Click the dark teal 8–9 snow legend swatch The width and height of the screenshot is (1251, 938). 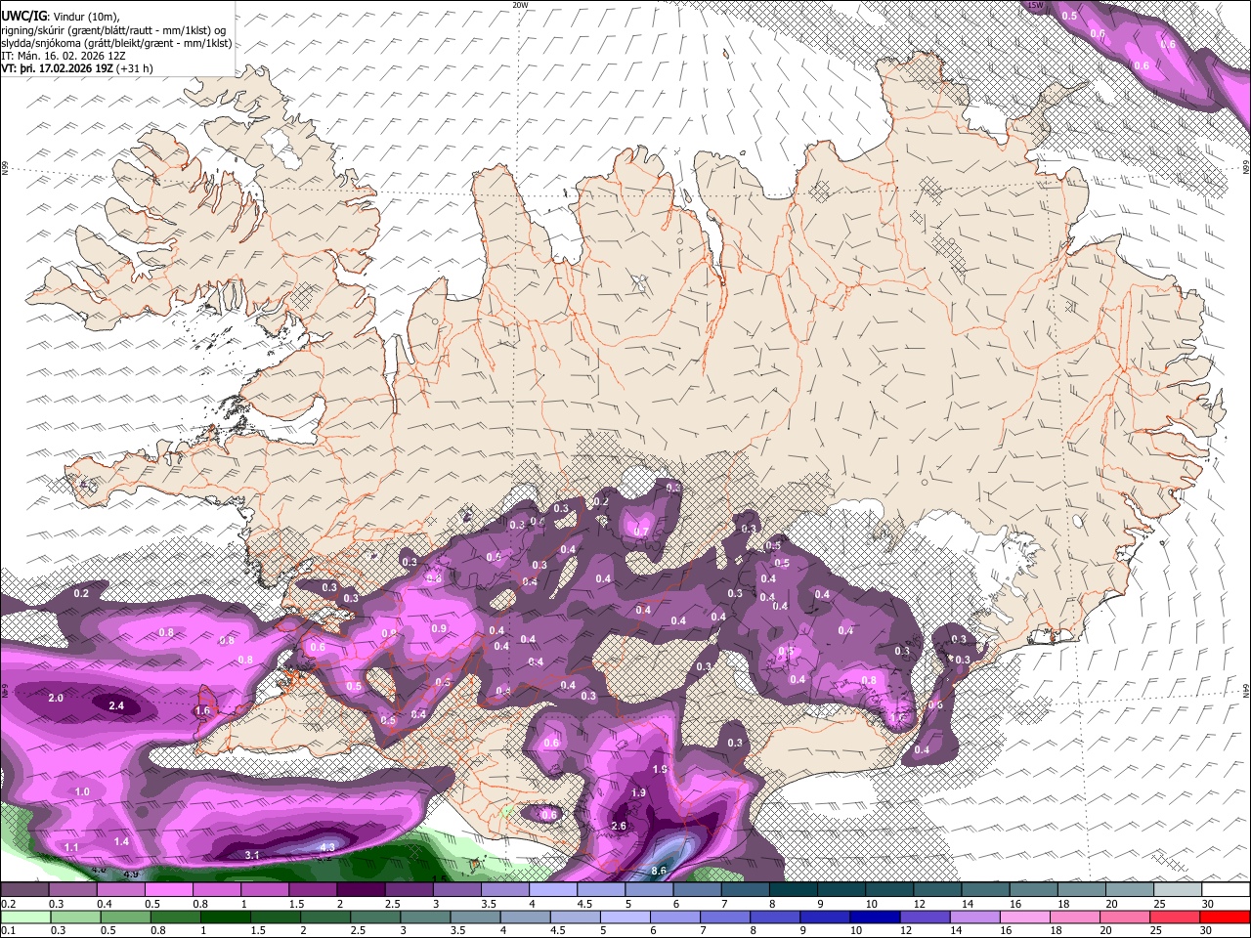(x=793, y=889)
